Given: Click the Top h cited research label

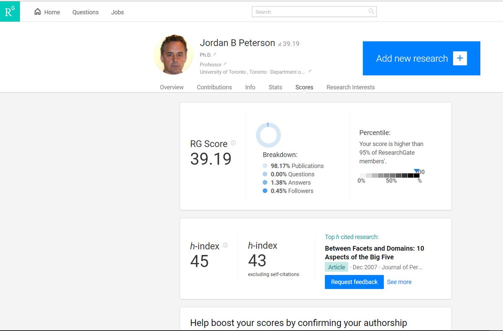Looking at the screenshot, I should (352, 237).
